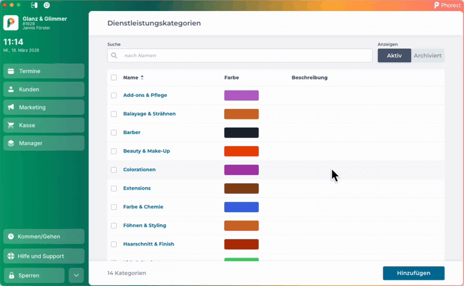Click the person icon next to Kunden
The height and width of the screenshot is (286, 464).
click(11, 89)
